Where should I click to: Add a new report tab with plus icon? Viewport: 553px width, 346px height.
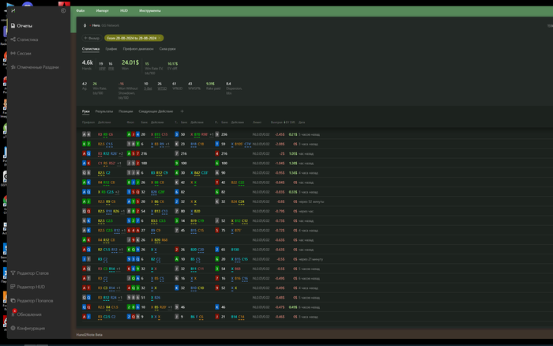coord(182,111)
